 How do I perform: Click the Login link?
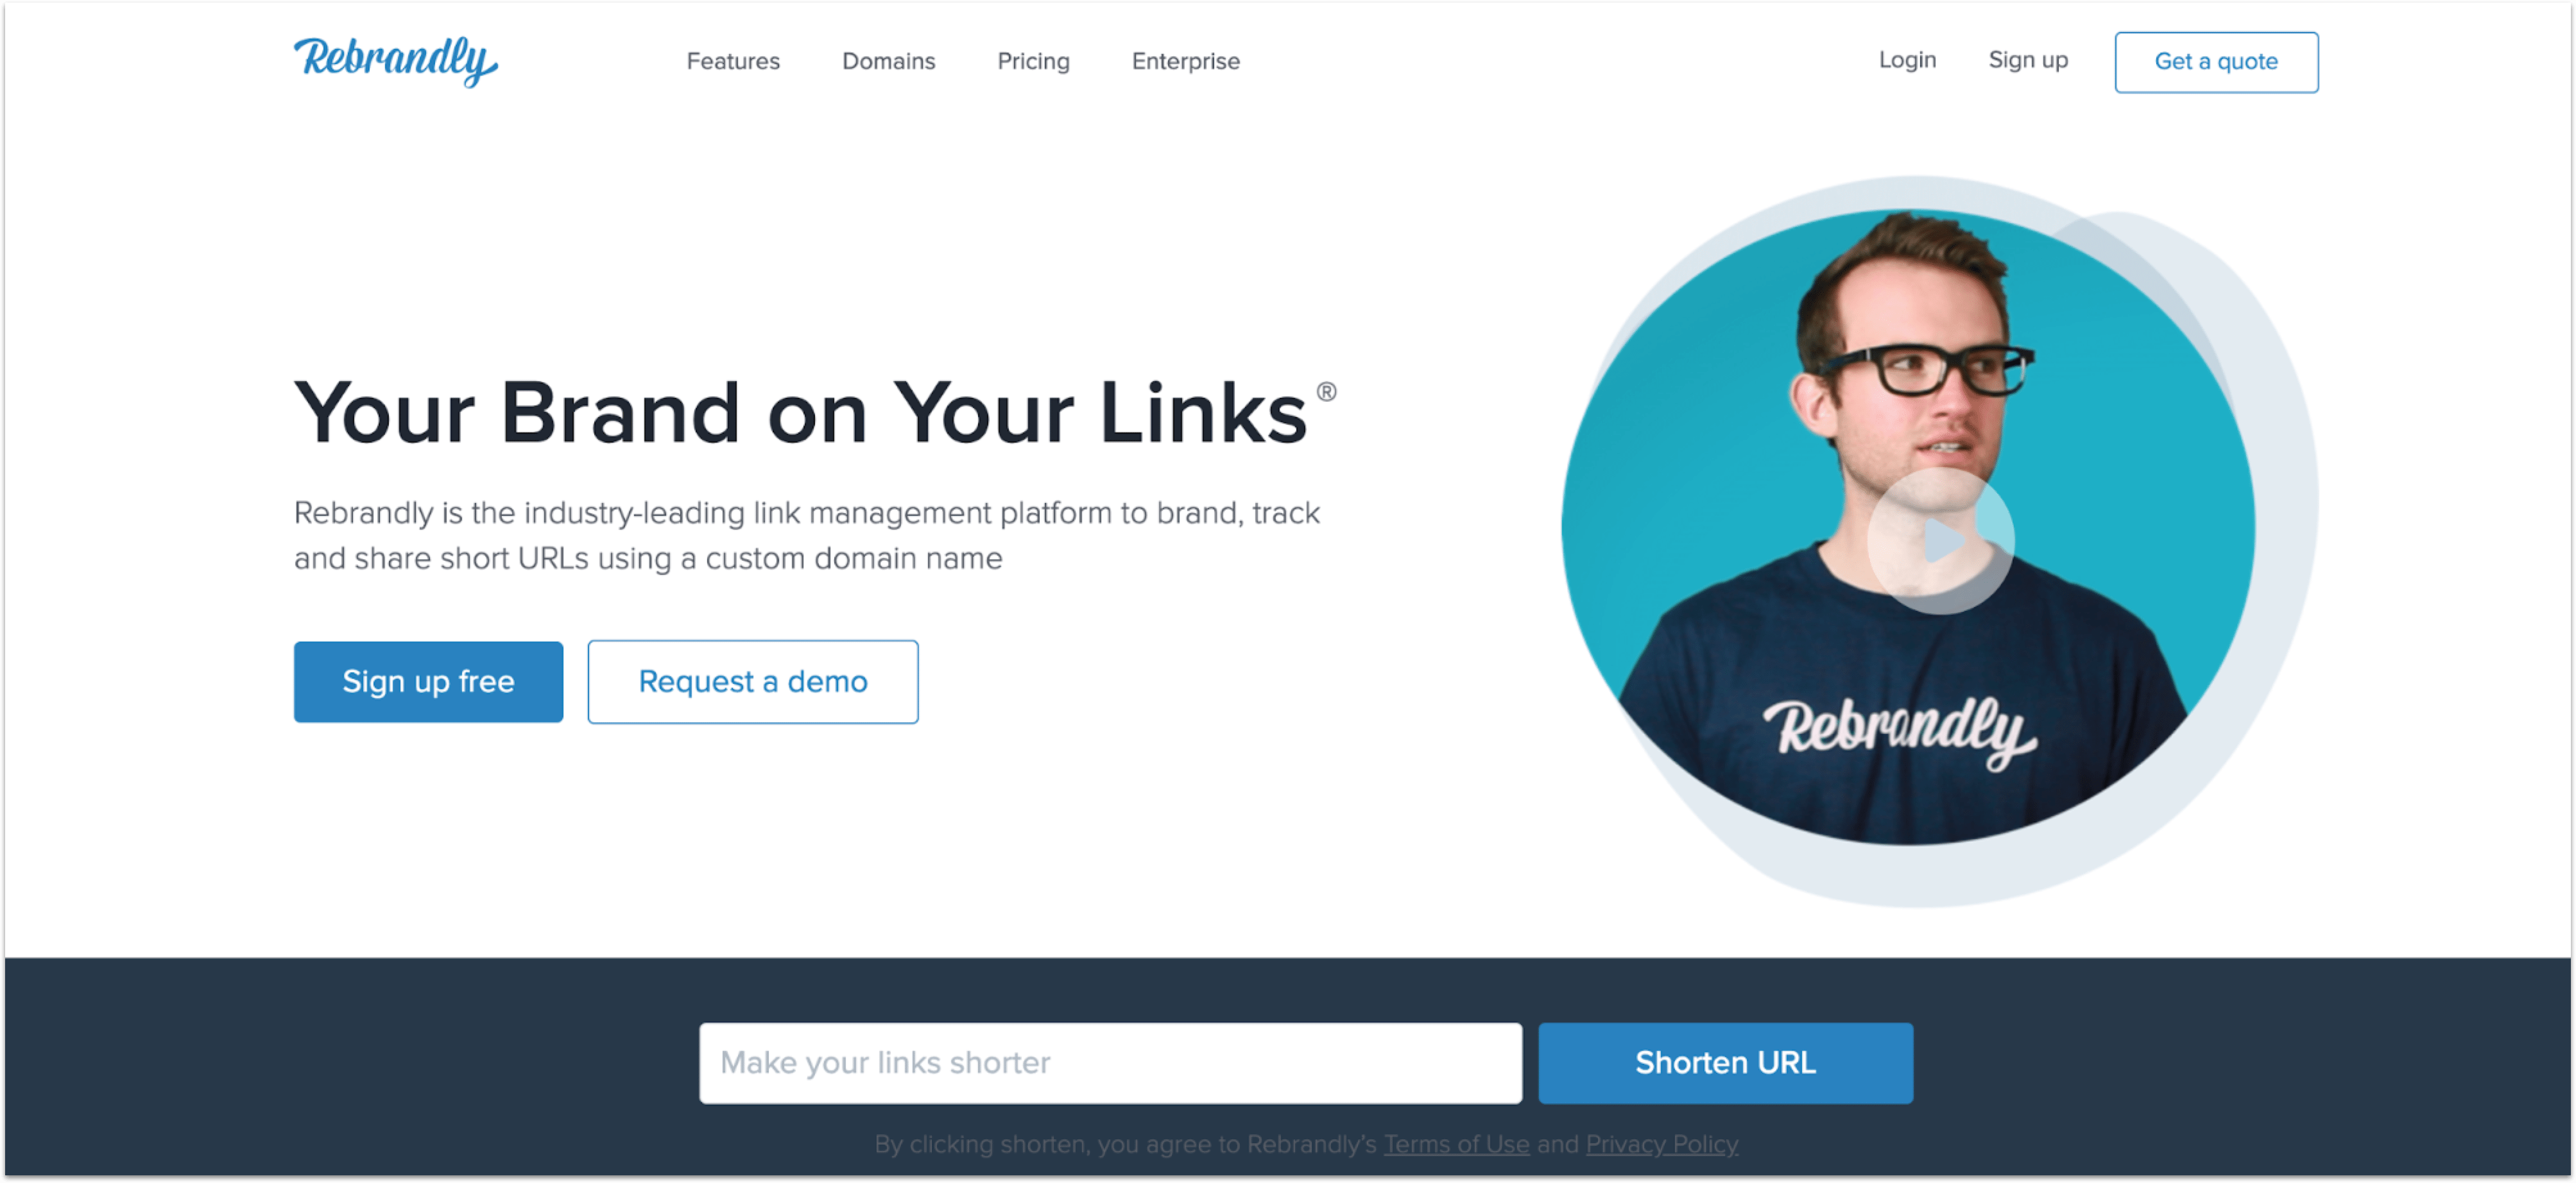(1907, 60)
